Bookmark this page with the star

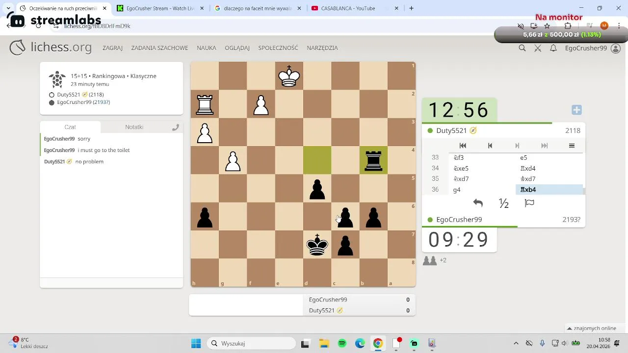click(547, 26)
